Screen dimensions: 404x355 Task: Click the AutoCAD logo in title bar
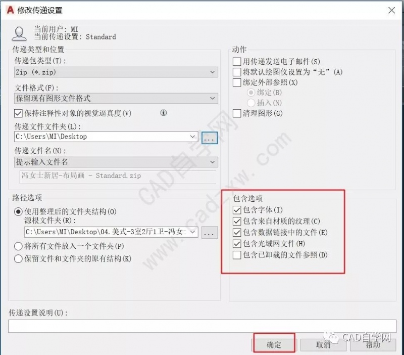[10, 10]
